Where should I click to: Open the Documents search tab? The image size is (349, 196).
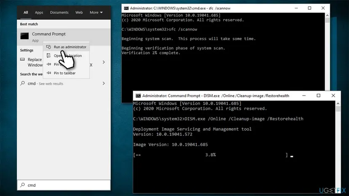[59, 13]
